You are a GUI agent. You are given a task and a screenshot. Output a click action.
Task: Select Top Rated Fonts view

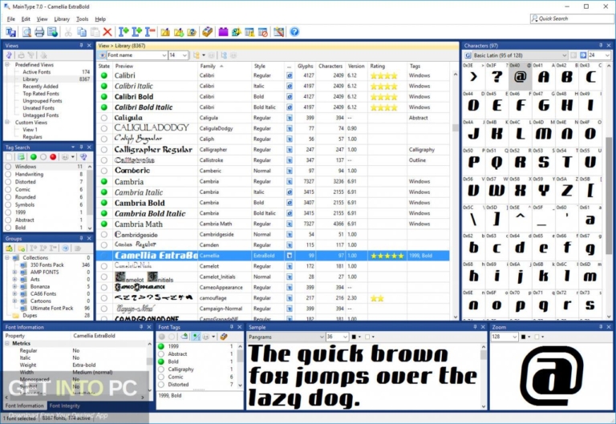(41, 94)
